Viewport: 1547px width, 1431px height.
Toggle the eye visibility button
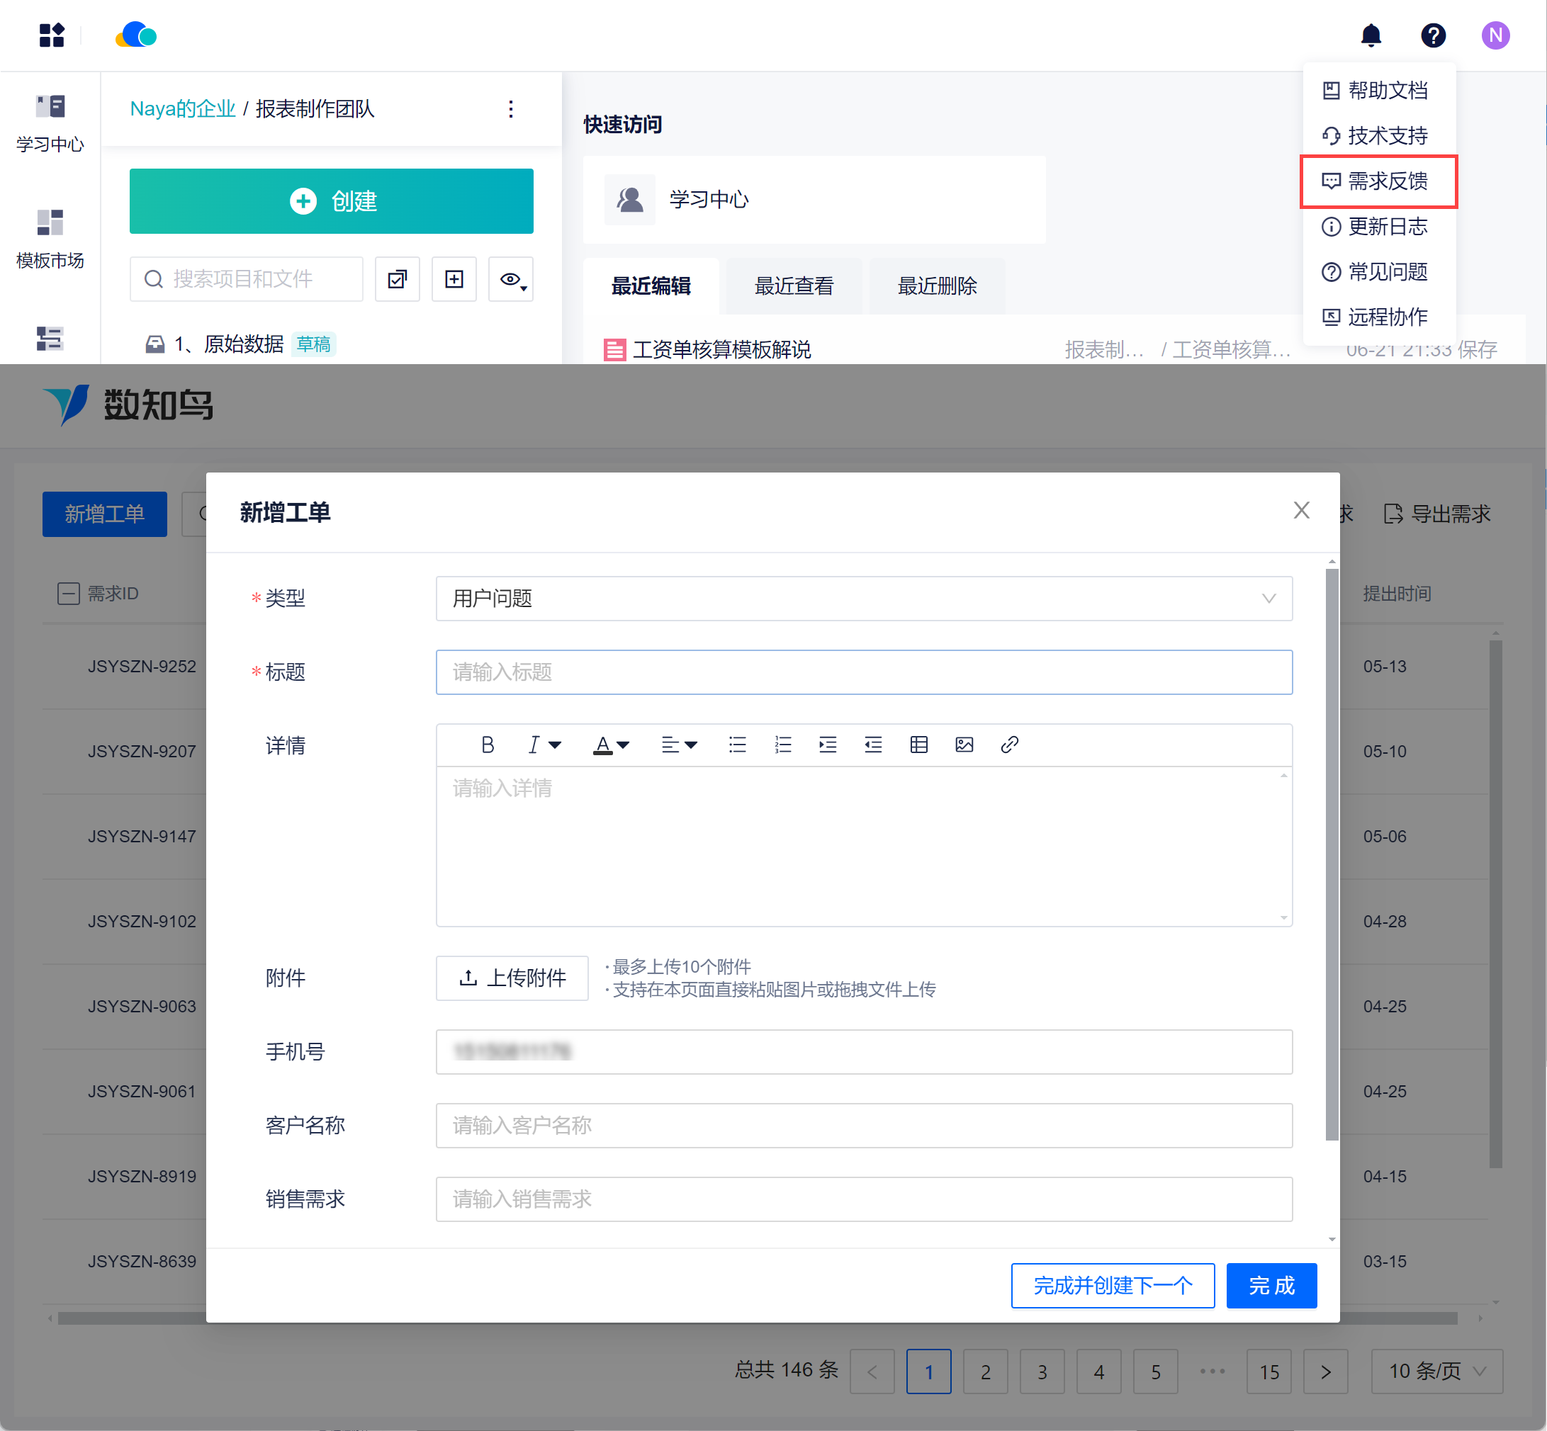[510, 280]
